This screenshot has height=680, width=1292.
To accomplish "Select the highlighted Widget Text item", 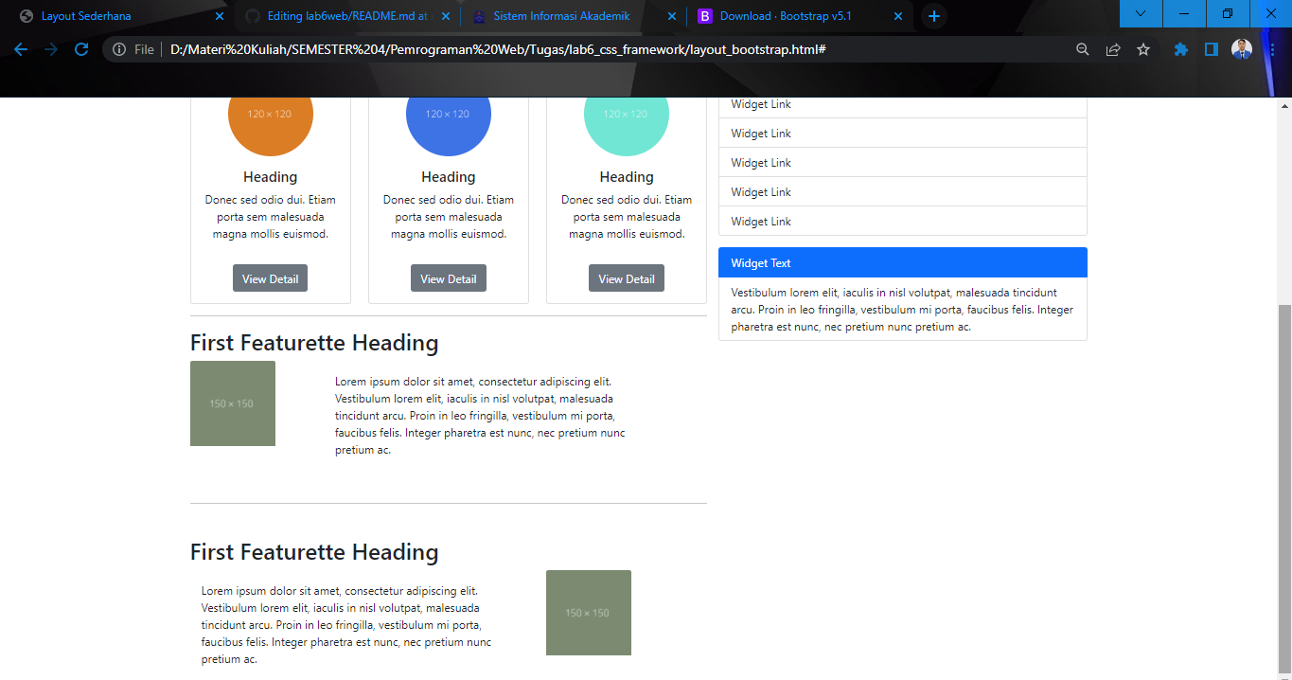I will (902, 262).
